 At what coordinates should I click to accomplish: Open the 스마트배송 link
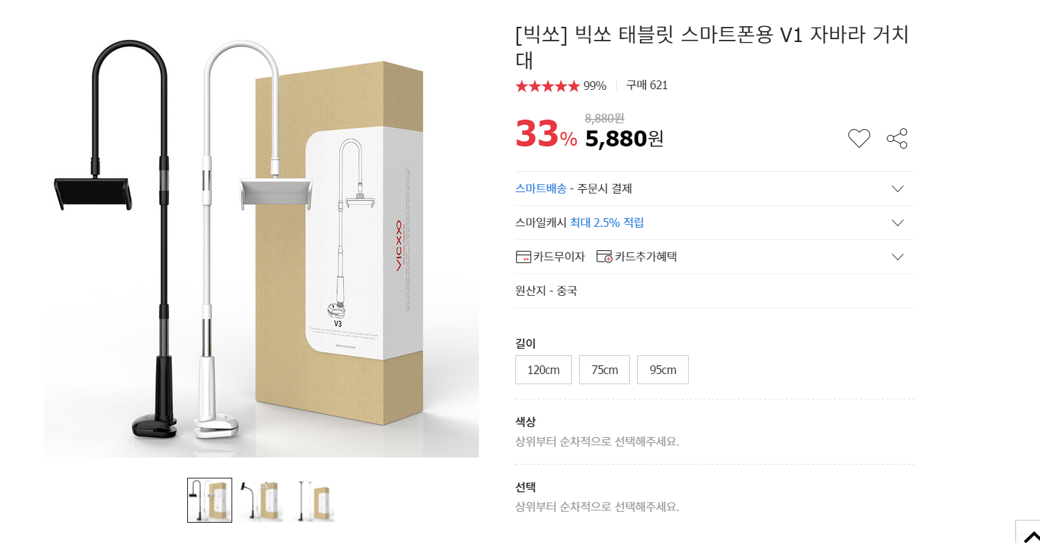(541, 188)
